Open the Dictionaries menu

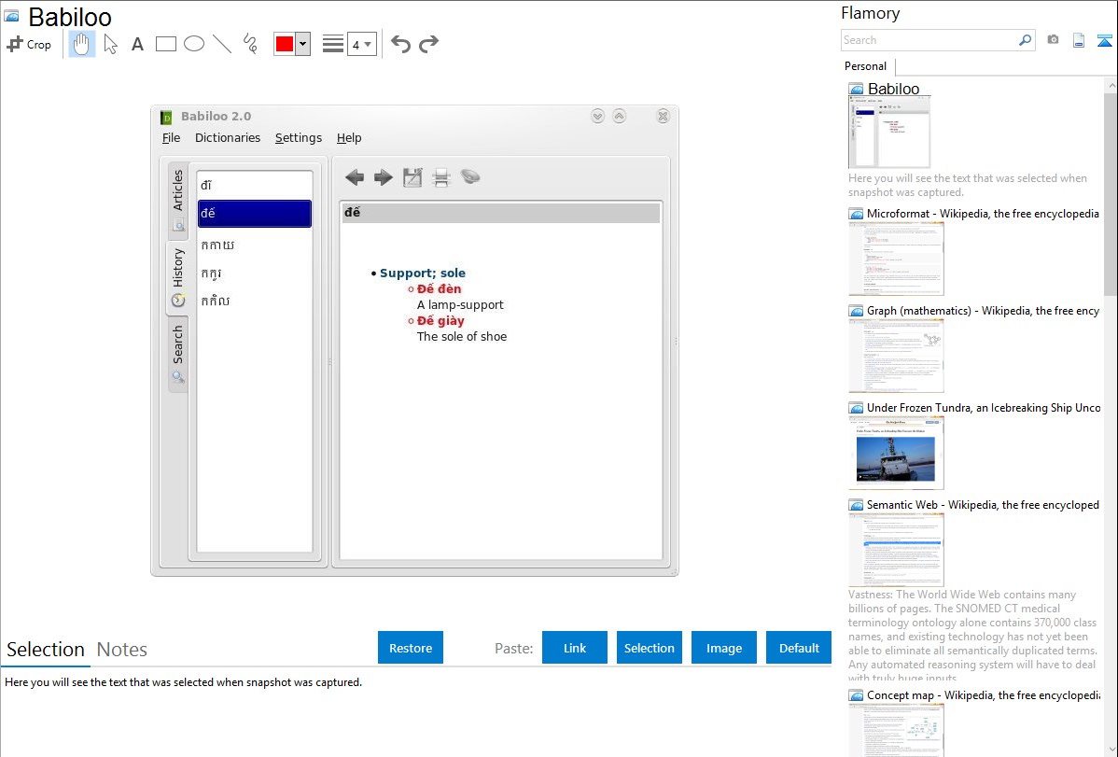point(228,138)
